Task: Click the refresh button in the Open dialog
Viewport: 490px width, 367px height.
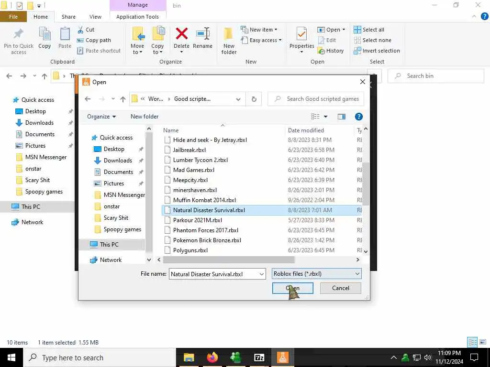Action: [x=254, y=99]
